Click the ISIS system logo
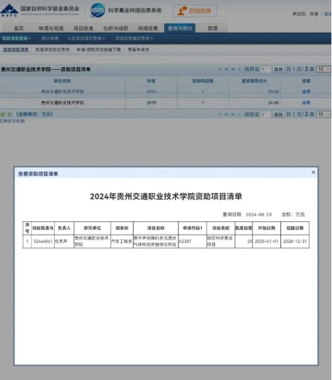This screenshot has height=380, width=332. [98, 10]
